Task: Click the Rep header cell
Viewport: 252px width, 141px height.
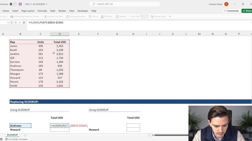Action: tap(20, 42)
